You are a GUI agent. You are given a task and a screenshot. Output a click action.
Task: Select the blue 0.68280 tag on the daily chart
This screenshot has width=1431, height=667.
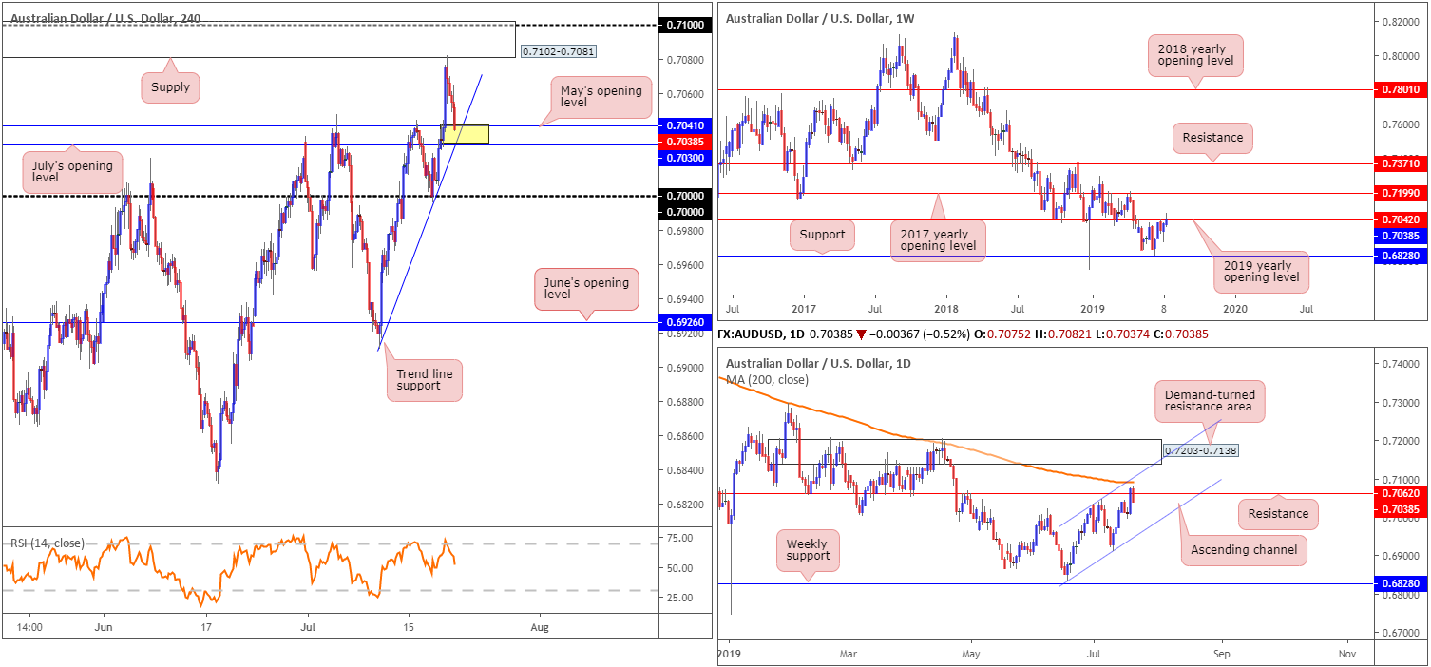1401,584
